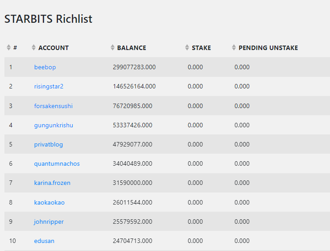
Task: Open the beebop account link
Action: (x=45, y=67)
